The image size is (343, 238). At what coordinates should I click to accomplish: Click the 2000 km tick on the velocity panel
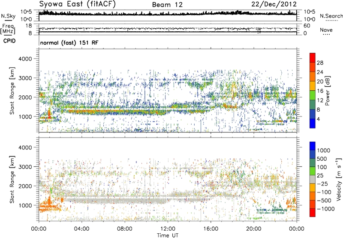(x=25, y=186)
